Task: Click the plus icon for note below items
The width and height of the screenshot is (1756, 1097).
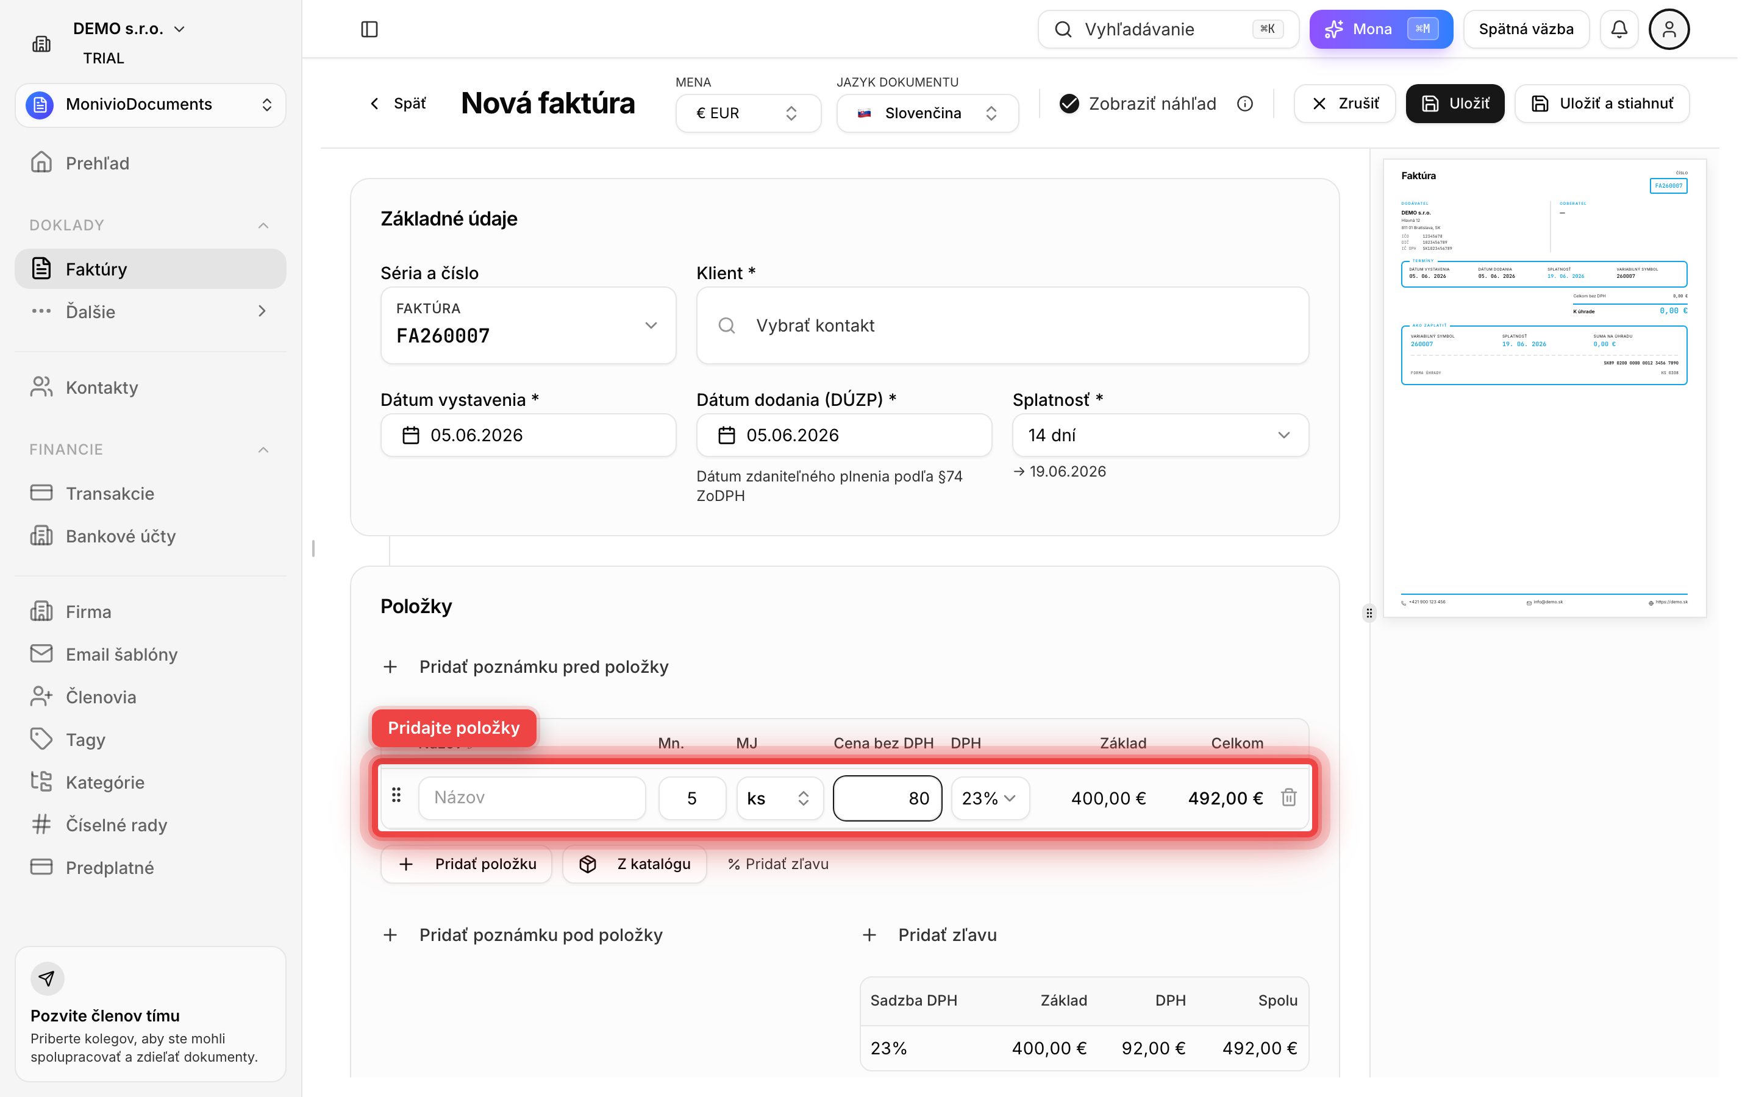Action: click(x=390, y=935)
